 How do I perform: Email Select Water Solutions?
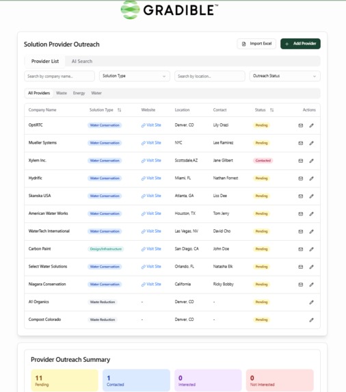point(301,267)
